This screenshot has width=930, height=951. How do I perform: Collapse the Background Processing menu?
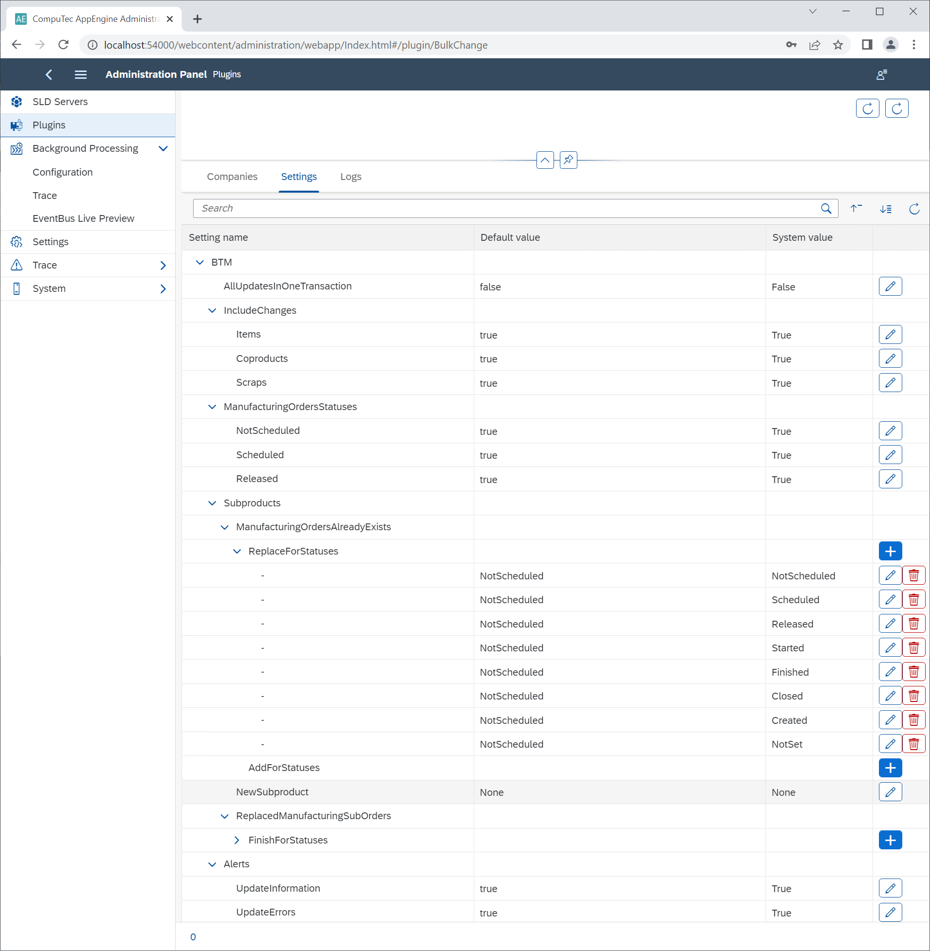click(x=163, y=148)
